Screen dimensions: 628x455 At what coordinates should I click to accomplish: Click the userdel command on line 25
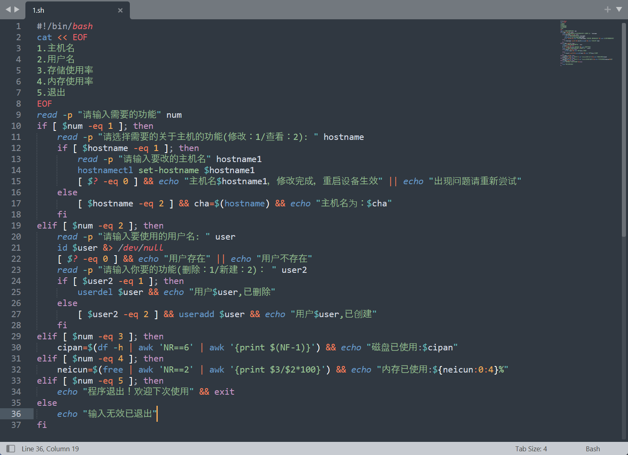(95, 292)
